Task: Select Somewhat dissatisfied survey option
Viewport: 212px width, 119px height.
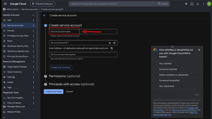Action: tap(177, 80)
